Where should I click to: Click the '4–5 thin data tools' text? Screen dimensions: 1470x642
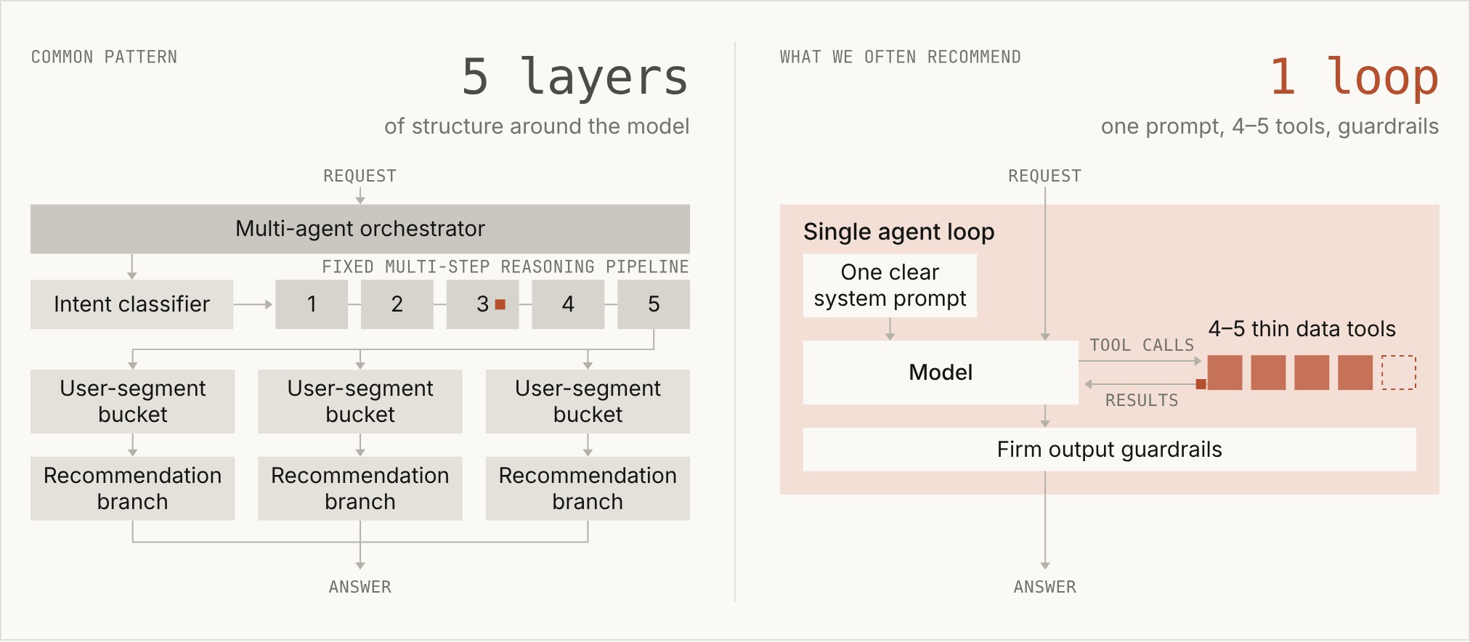click(x=1302, y=329)
